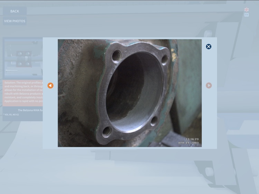Viewport: 259px width, 194px height.
Task: Select the EN language label
Action: click(x=247, y=15)
